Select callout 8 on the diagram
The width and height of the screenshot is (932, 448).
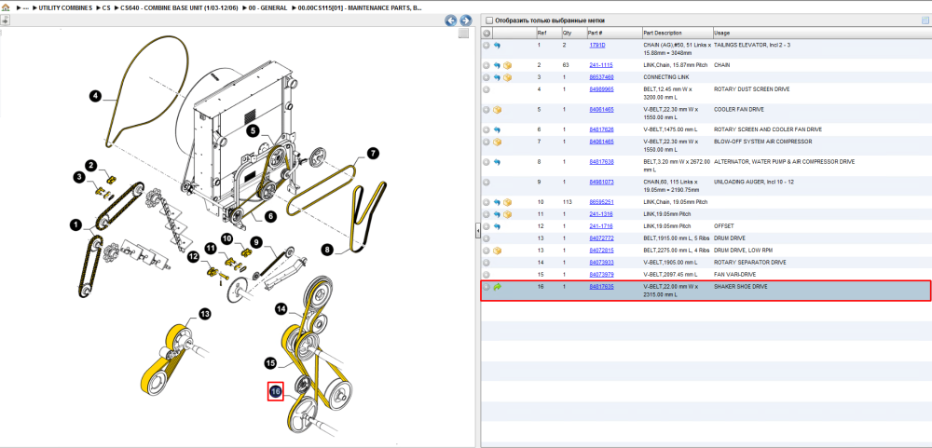327,250
